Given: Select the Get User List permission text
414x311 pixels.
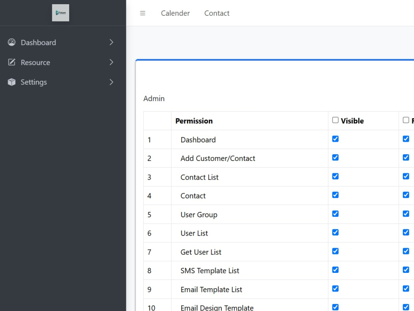Looking at the screenshot, I should pyautogui.click(x=201, y=252).
